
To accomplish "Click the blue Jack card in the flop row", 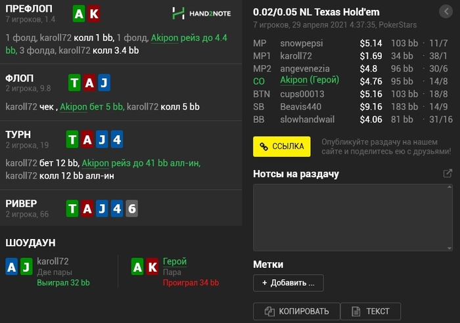I will tap(103, 82).
